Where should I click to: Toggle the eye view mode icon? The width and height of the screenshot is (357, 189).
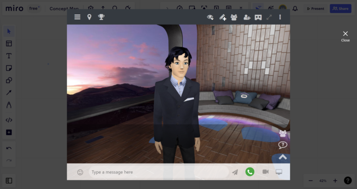pyautogui.click(x=210, y=17)
